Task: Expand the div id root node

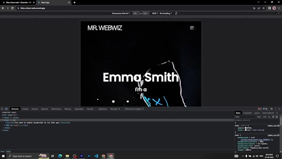Action: [4, 125]
